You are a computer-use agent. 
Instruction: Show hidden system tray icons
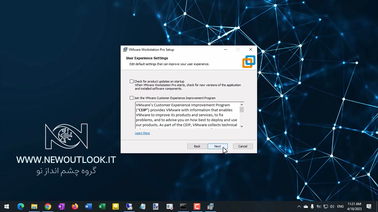point(299,206)
